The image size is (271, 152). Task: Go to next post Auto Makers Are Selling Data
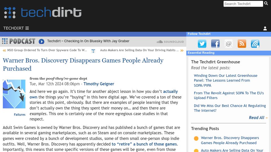click(139, 50)
